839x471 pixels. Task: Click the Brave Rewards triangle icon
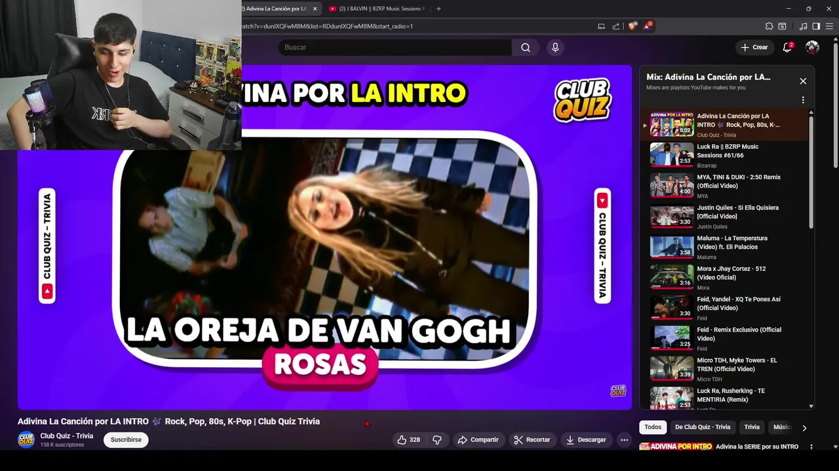click(x=648, y=26)
